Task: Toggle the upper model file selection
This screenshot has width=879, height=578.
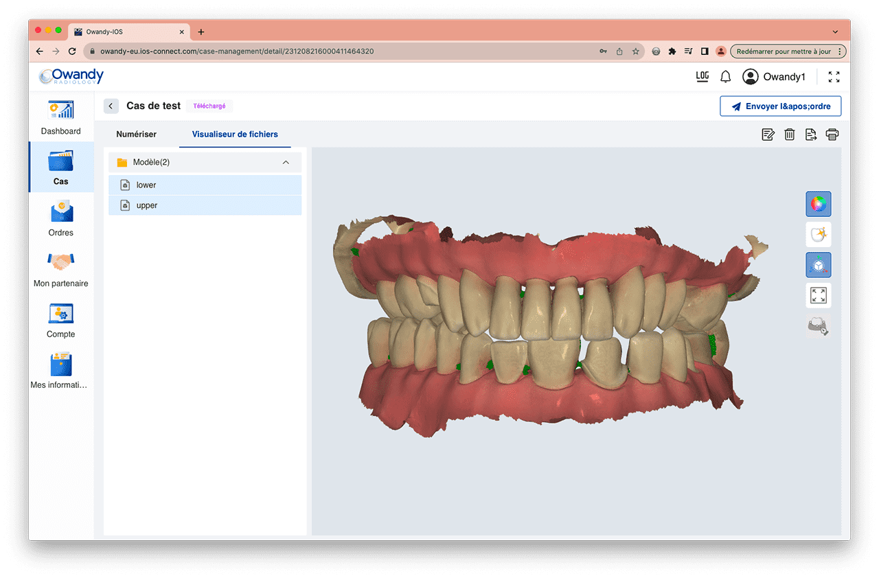Action: [205, 205]
